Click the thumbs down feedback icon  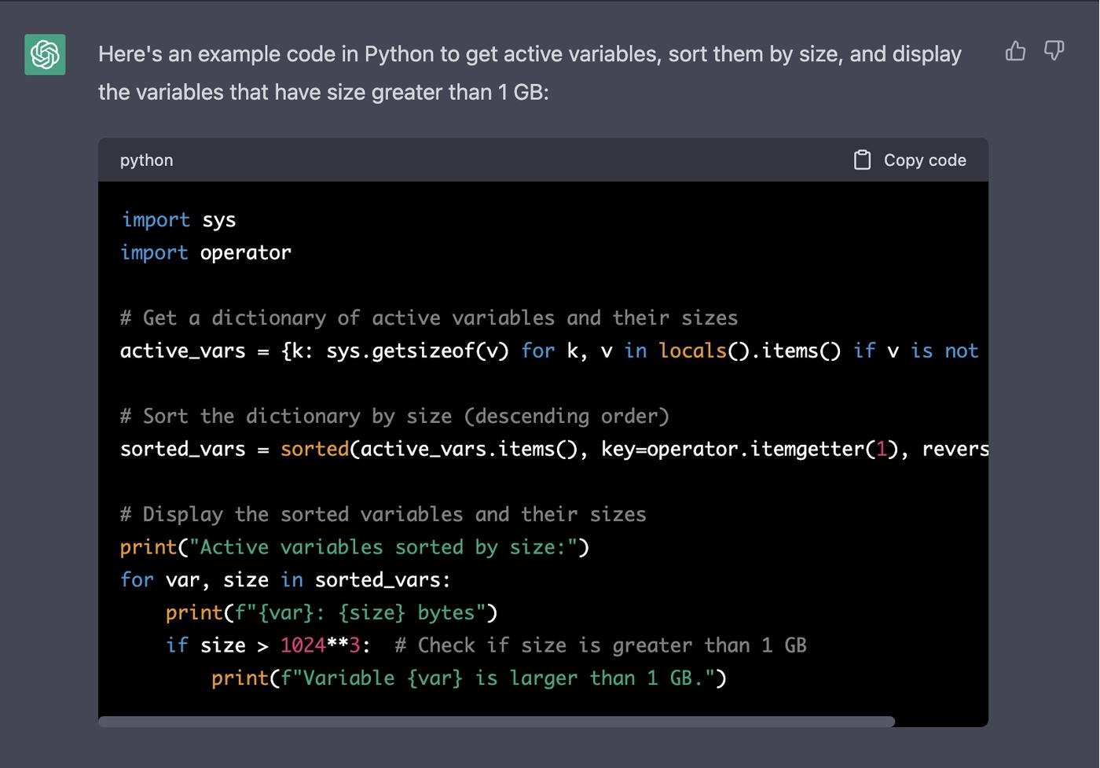pyautogui.click(x=1054, y=52)
